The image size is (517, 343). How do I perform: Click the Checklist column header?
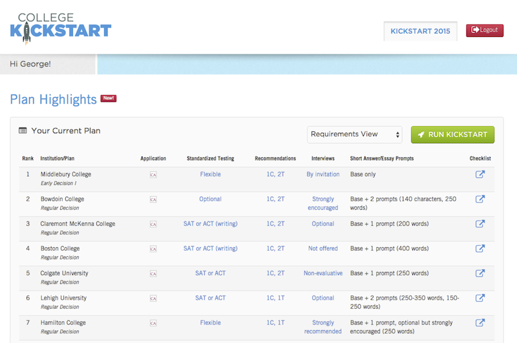(480, 159)
